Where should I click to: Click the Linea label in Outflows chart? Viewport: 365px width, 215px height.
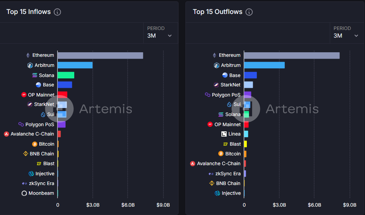(234, 134)
